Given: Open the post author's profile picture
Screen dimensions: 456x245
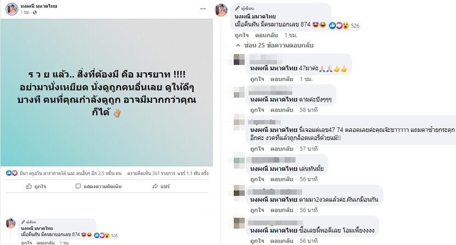Looking at the screenshot, I should coord(12,9).
